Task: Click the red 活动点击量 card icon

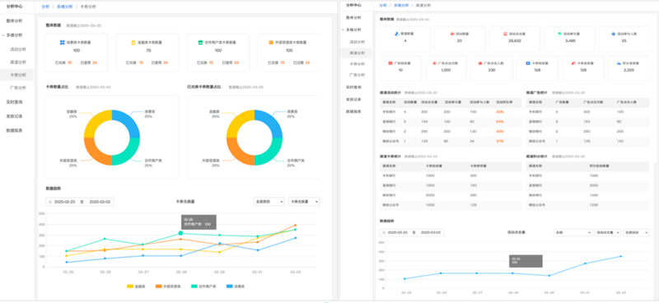Action: [x=505, y=33]
